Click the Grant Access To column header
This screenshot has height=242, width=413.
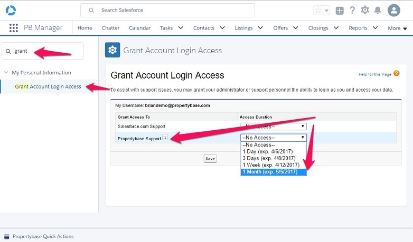point(134,117)
